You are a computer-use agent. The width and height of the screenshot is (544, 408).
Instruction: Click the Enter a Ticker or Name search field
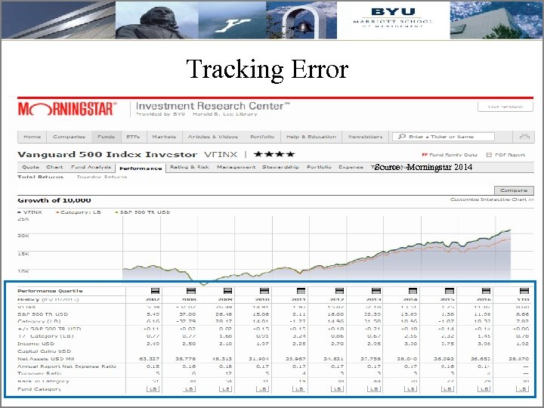[443, 137]
